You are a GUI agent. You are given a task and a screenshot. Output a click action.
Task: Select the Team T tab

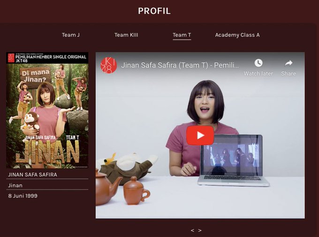182,35
